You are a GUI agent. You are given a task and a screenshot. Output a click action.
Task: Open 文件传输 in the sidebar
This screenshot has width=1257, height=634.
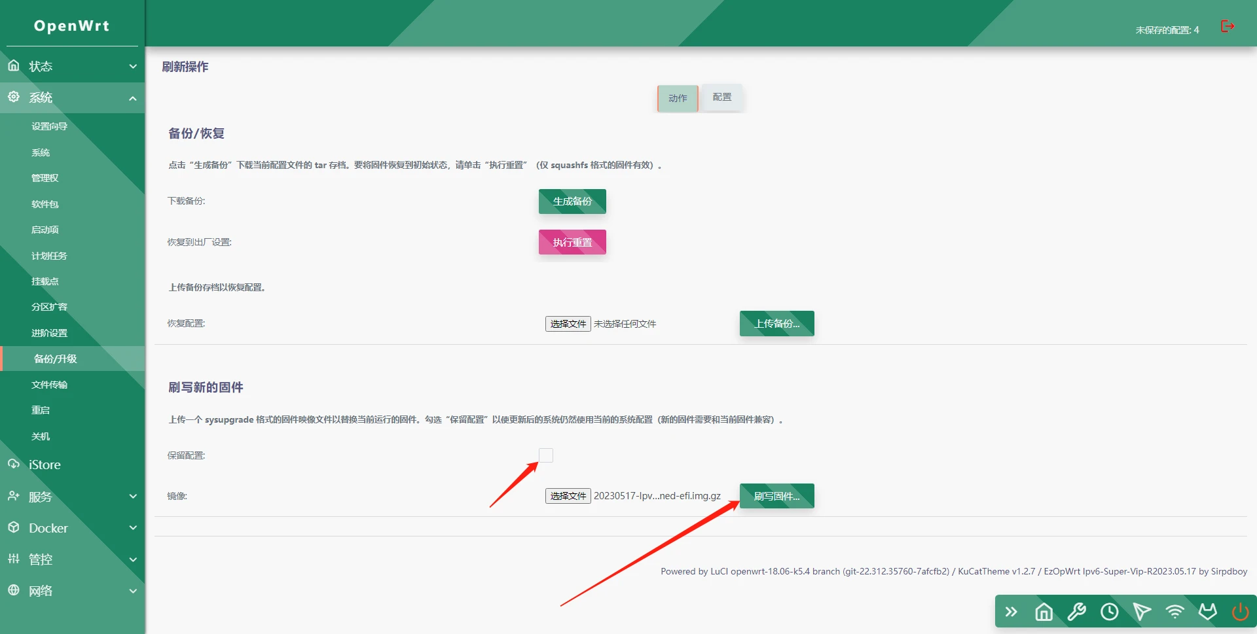[50, 385]
